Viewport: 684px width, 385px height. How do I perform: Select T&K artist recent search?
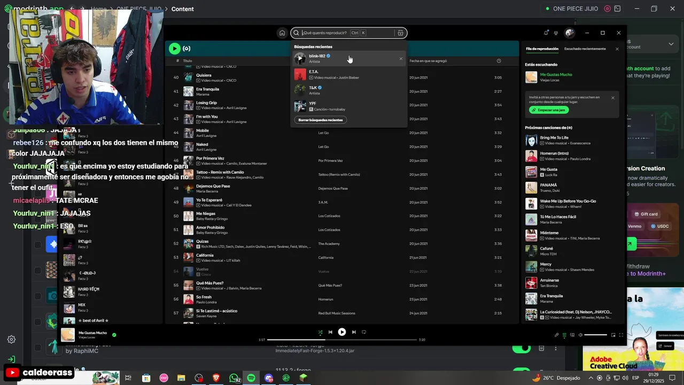pyautogui.click(x=348, y=90)
